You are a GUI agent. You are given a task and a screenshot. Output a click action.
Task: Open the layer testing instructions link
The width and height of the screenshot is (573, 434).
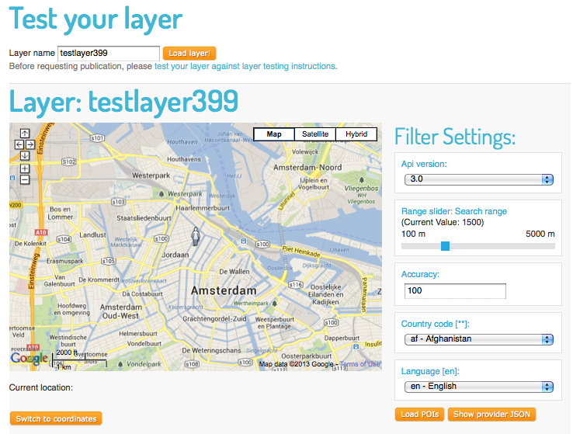tap(245, 66)
